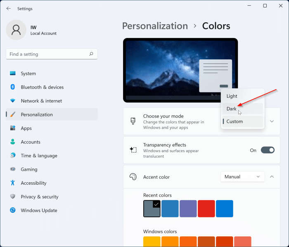Click the Local Account text
Screen dimensions: 289x247
pos(43,33)
